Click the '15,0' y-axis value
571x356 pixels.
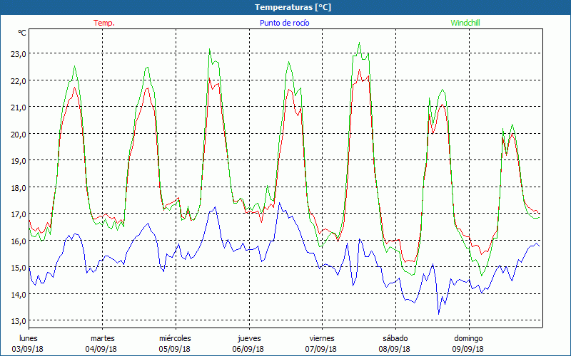[x=19, y=268]
